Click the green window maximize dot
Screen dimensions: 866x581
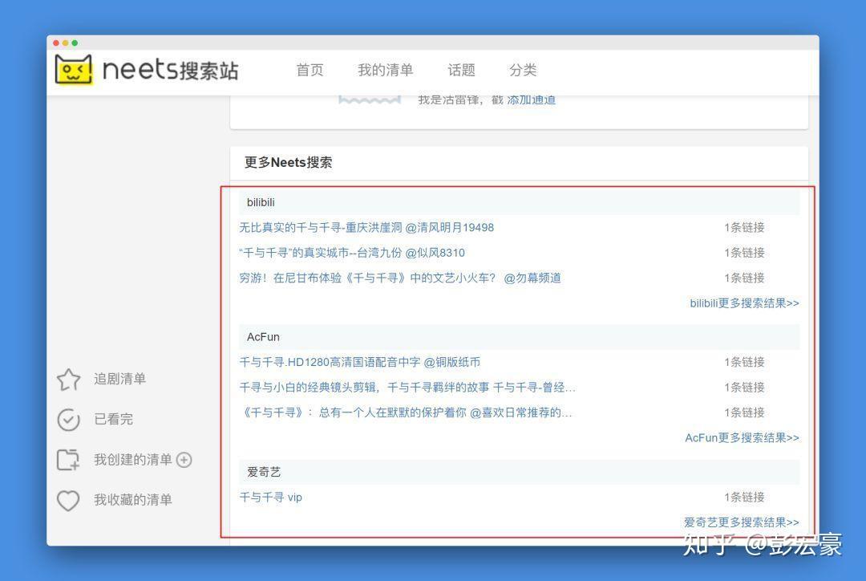pyautogui.click(x=75, y=43)
